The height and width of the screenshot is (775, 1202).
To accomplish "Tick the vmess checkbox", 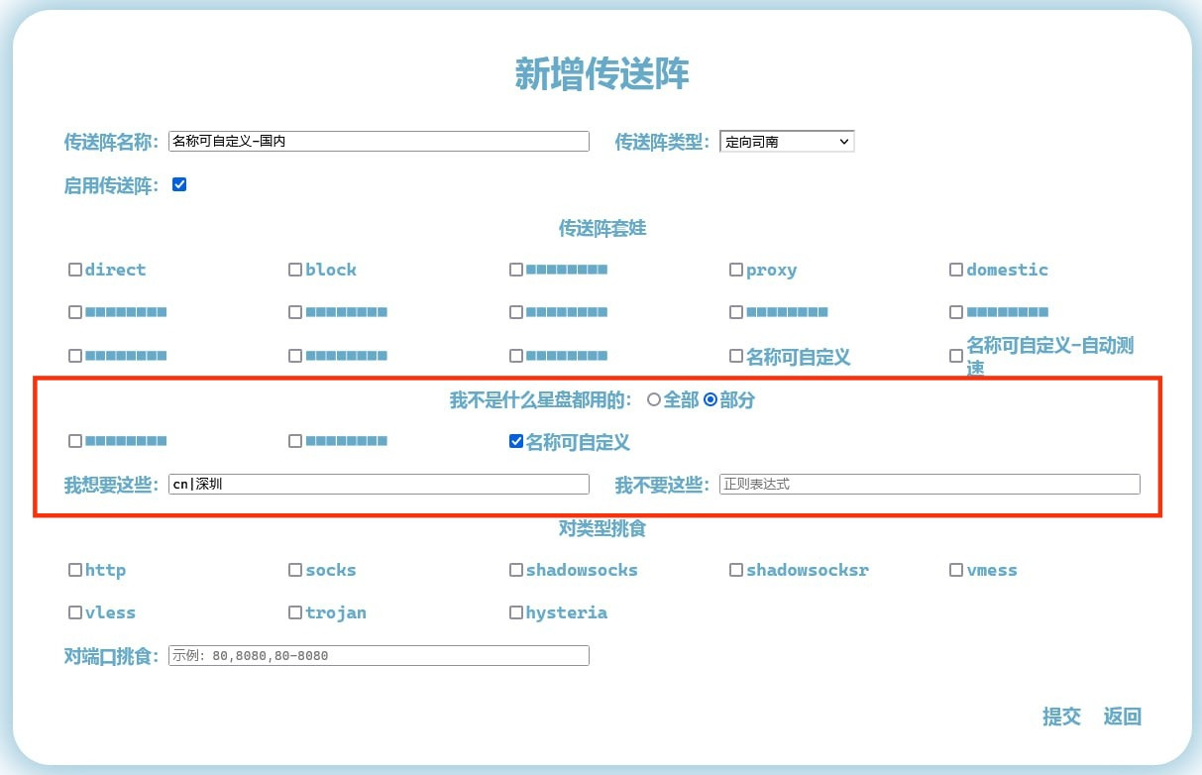I will click(x=956, y=570).
